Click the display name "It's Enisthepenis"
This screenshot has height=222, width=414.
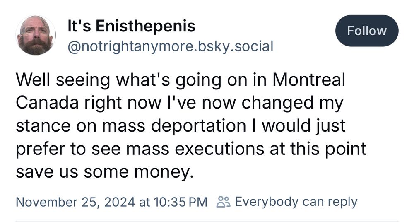pos(131,26)
